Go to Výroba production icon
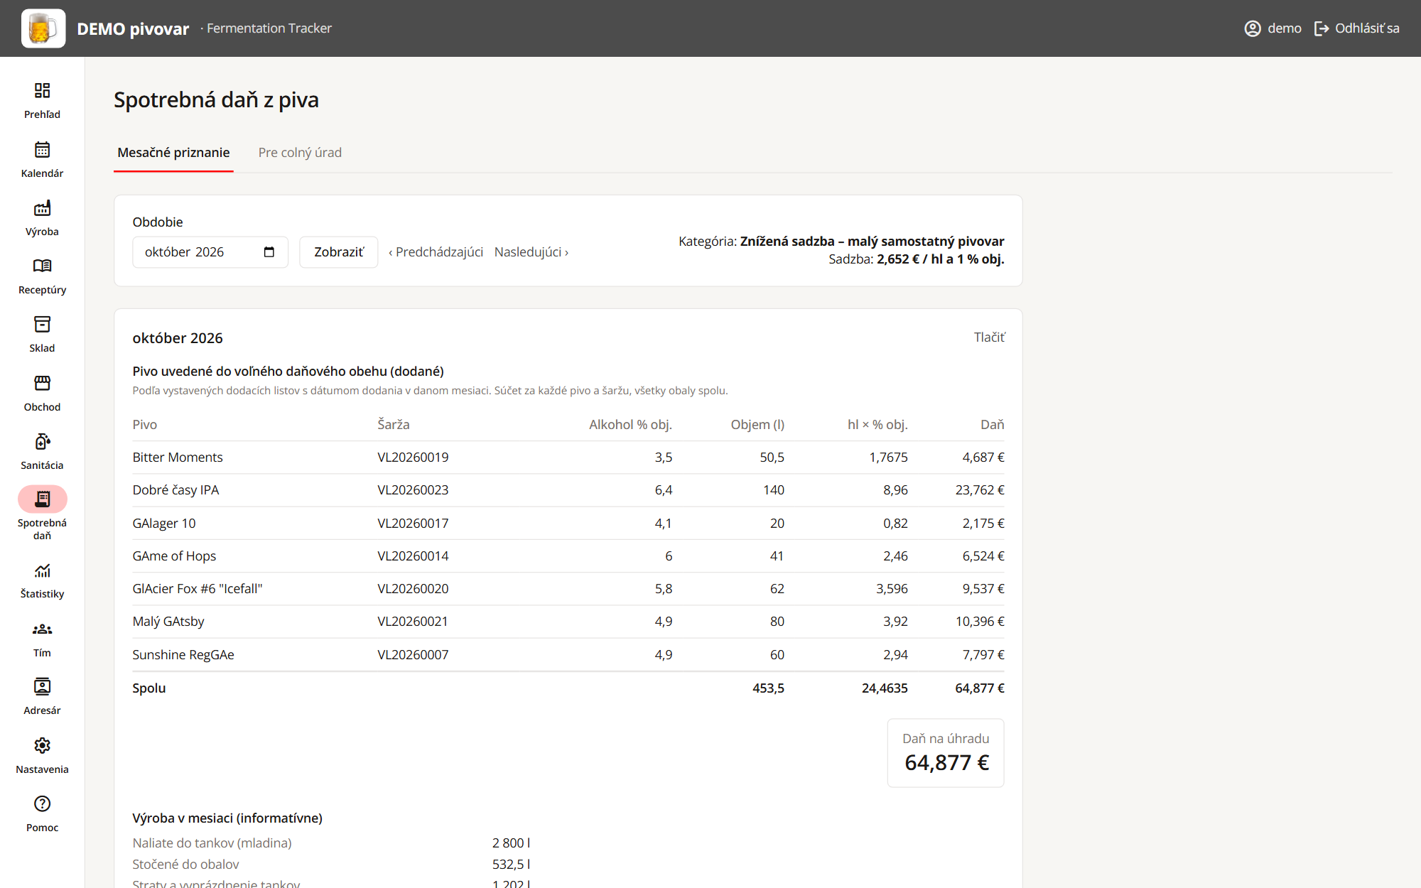1421x888 pixels. pyautogui.click(x=42, y=207)
